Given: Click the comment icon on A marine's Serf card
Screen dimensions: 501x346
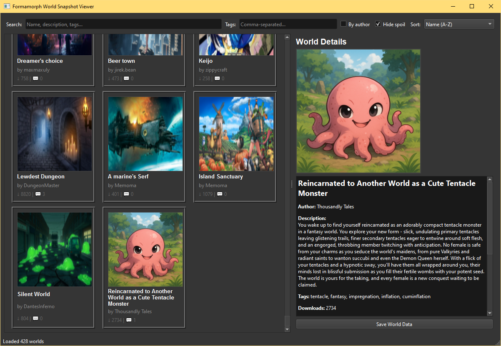Looking at the screenshot, I should tap(126, 194).
